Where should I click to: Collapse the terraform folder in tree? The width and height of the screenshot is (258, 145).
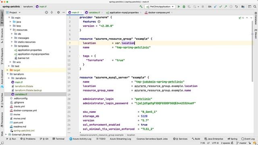coord(8,74)
